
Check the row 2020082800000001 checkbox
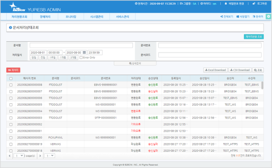click(11, 131)
